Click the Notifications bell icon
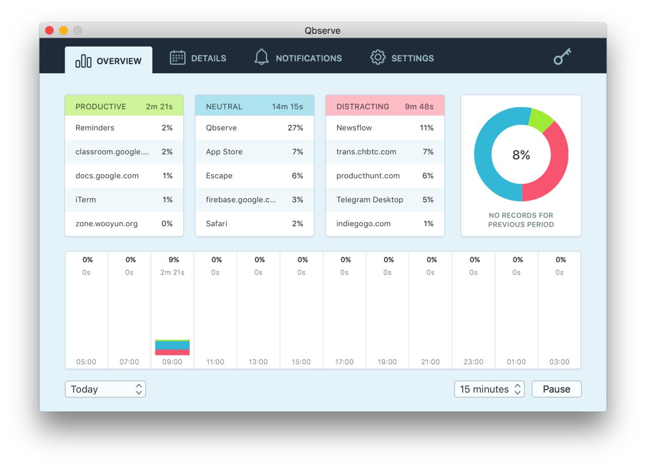The width and height of the screenshot is (646, 468). click(261, 57)
